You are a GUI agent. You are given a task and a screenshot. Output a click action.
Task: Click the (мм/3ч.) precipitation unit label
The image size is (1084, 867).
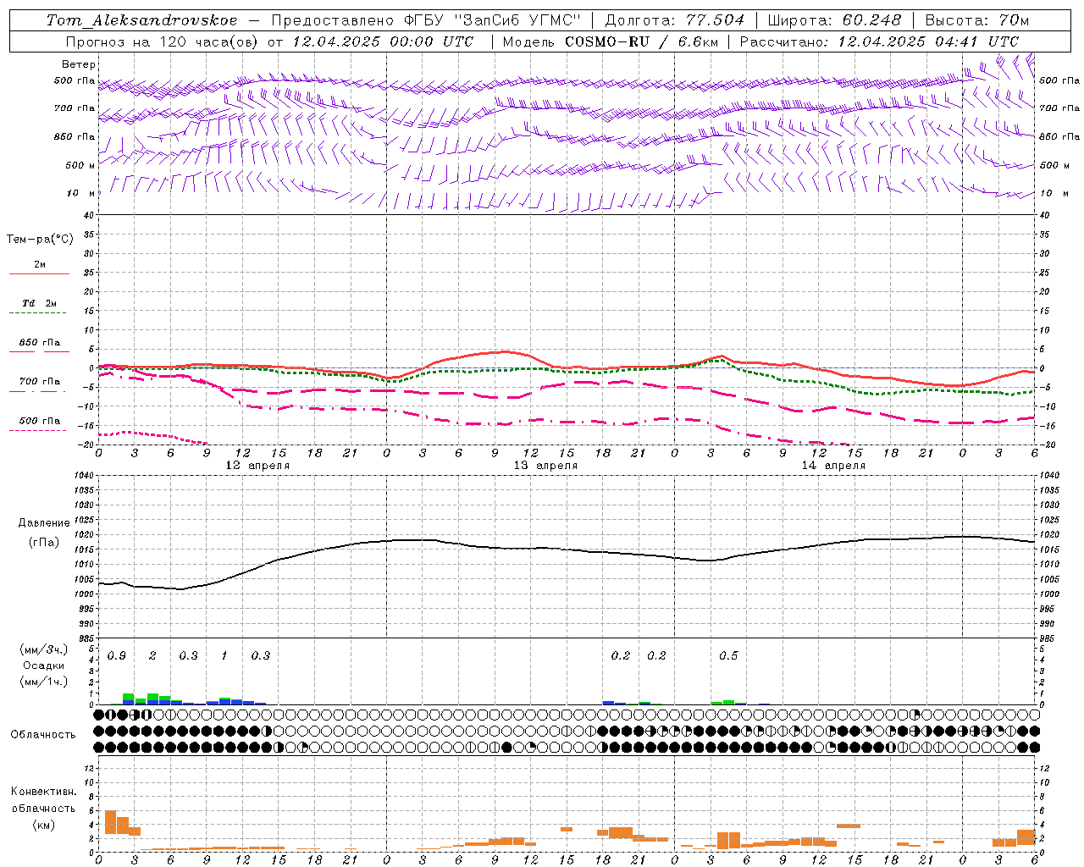44,650
